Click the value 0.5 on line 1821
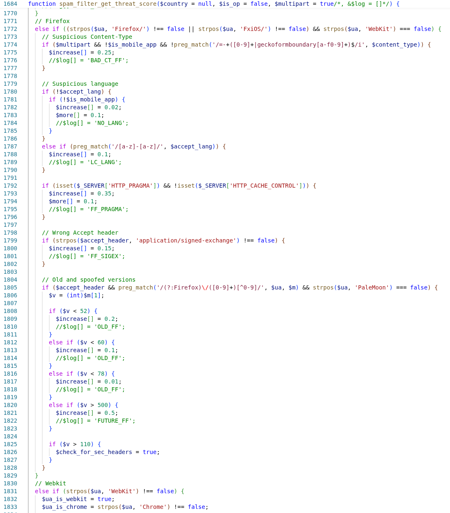The image size is (450, 513). tap(110, 413)
